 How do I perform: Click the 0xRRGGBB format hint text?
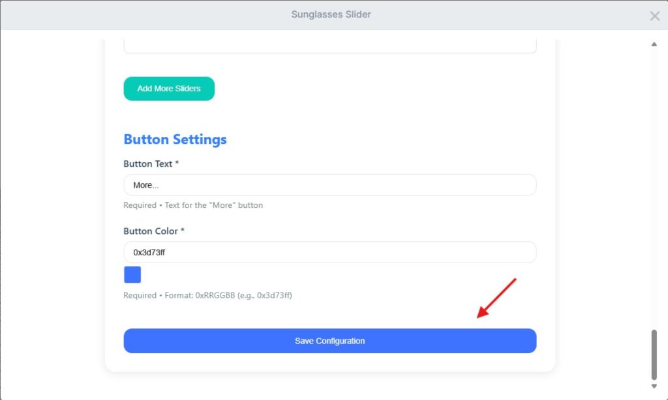coord(207,295)
